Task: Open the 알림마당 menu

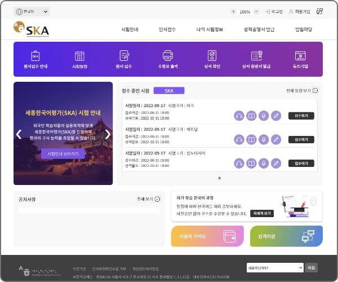Action: 304,29
